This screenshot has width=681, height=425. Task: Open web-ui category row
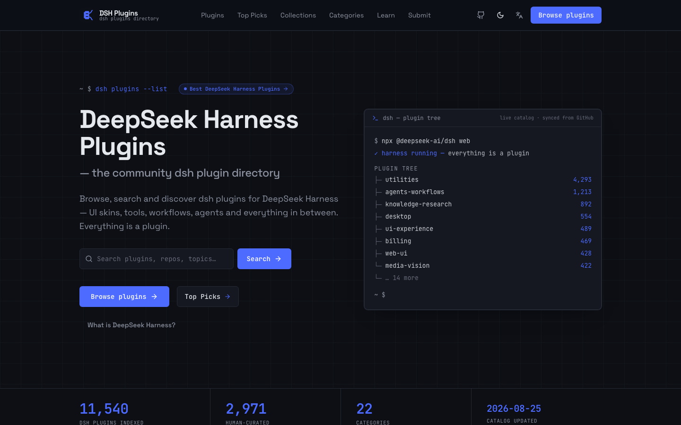(x=483, y=253)
